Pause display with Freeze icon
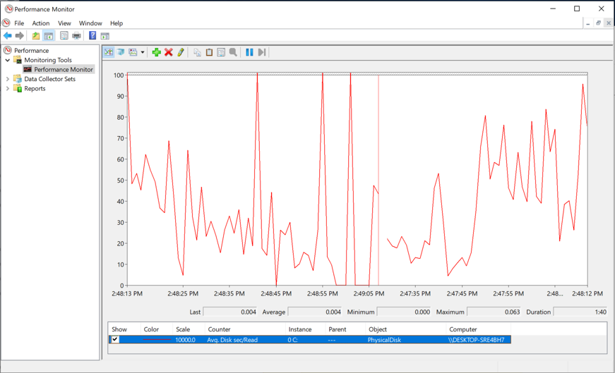The width and height of the screenshot is (615, 373). [249, 52]
